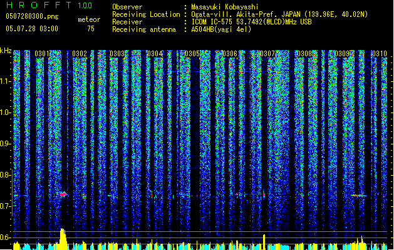Image resolution: width=394 pixels, height=250 pixels.
Task: Click the 0302 time marker
Action: pos(80,54)
